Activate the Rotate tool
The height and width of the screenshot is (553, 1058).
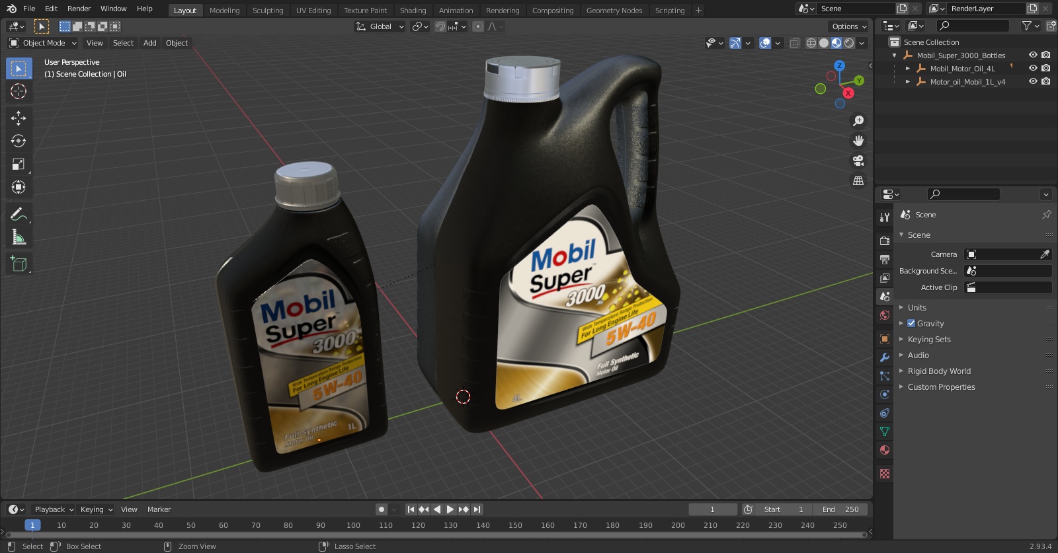tap(19, 141)
